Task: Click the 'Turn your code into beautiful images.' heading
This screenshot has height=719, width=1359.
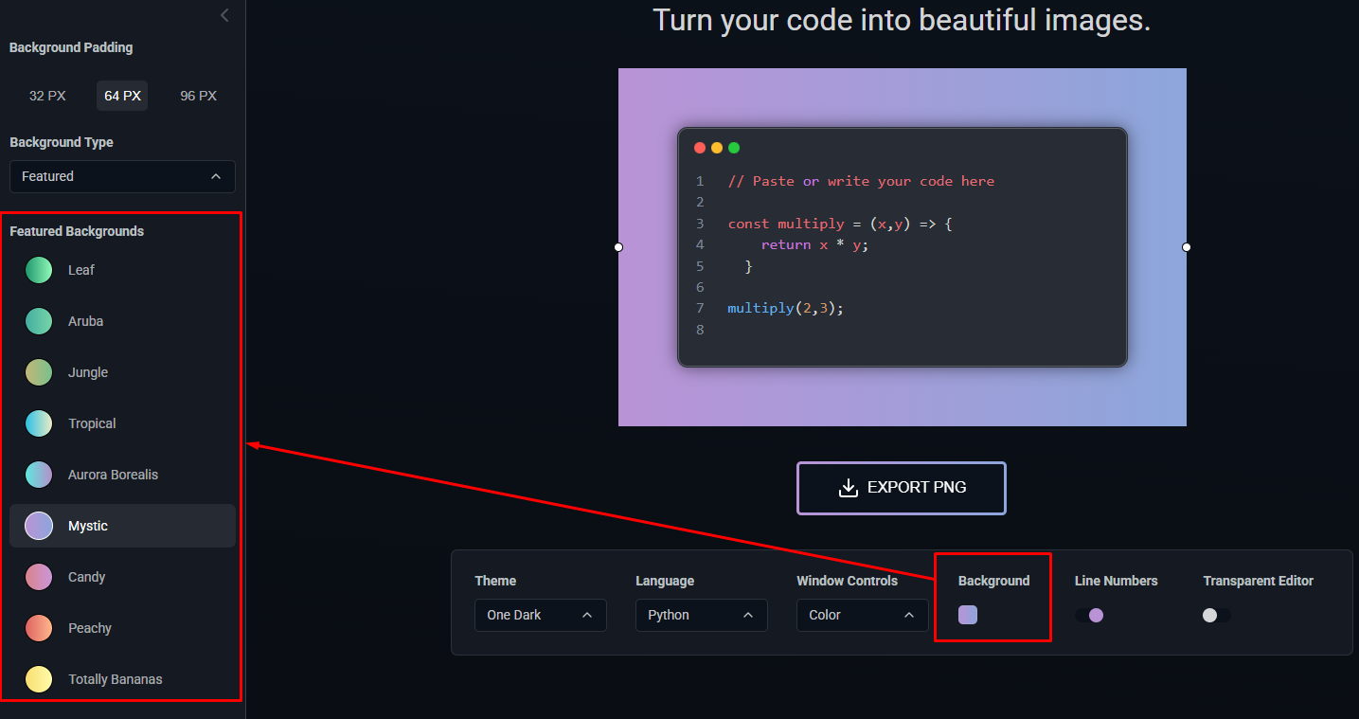Action: (x=902, y=20)
